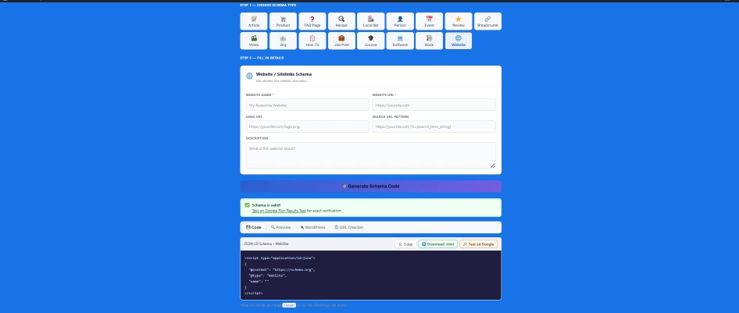Select the Product schema with cart icon
739x313 pixels.
(x=283, y=21)
